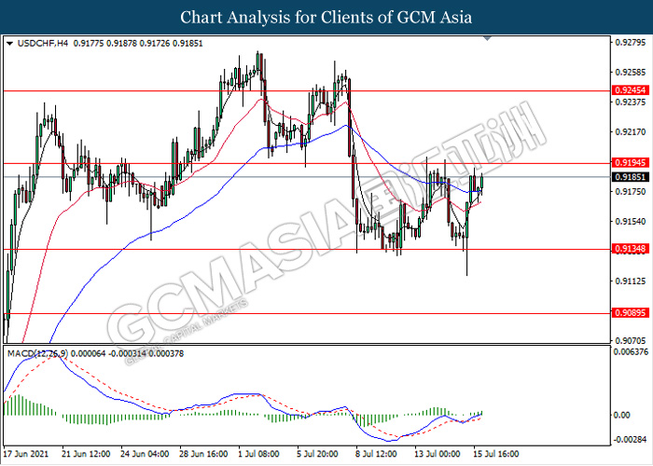The height and width of the screenshot is (466, 653).
Task: Click the red 0.90895 price level label
Action: tap(631, 312)
